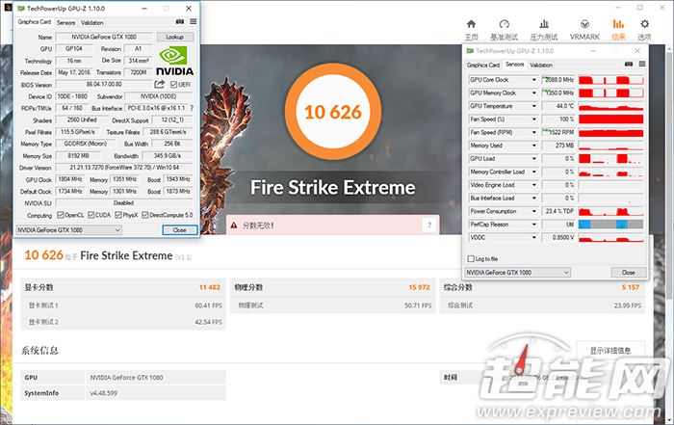
Task: Open hamburger menu in Sensors GPU-Z window
Action: [x=642, y=65]
